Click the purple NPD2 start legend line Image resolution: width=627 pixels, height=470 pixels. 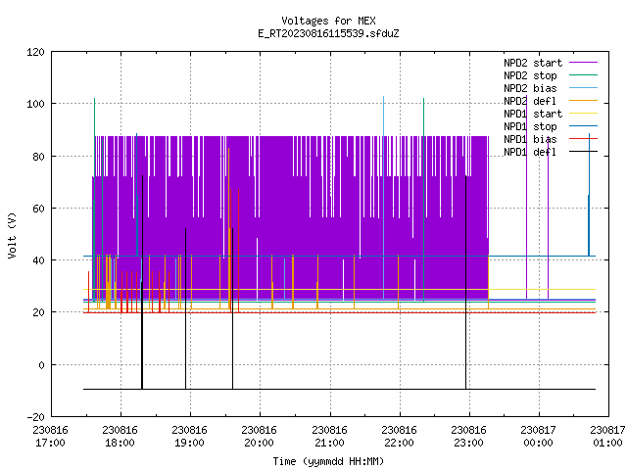pos(583,63)
